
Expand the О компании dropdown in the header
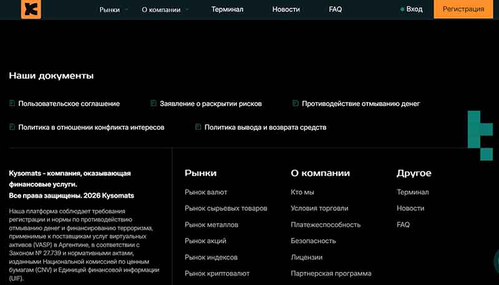click(x=165, y=9)
